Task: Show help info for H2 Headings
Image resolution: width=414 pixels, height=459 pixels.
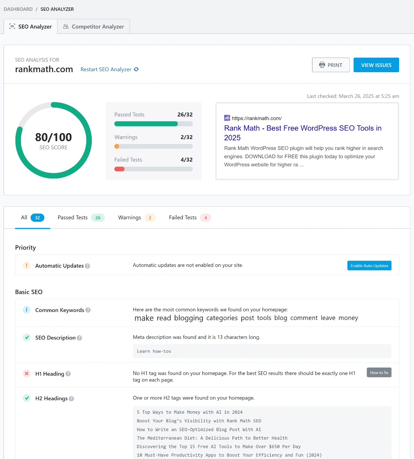Action: click(x=71, y=399)
